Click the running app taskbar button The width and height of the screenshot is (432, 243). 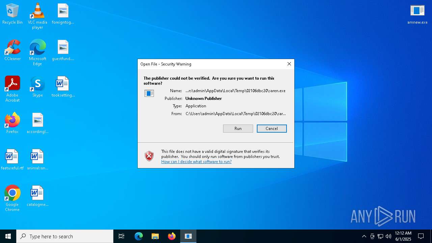click(188, 236)
